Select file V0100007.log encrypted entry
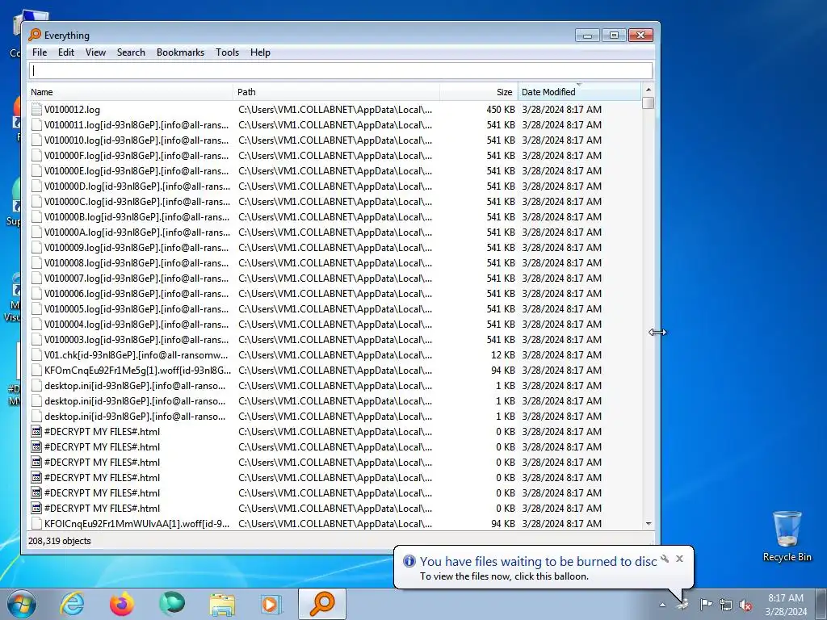 click(x=136, y=278)
